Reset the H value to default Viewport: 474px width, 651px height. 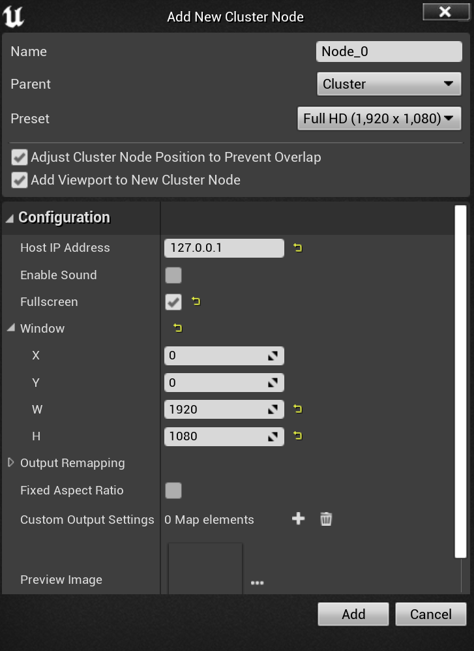point(298,436)
